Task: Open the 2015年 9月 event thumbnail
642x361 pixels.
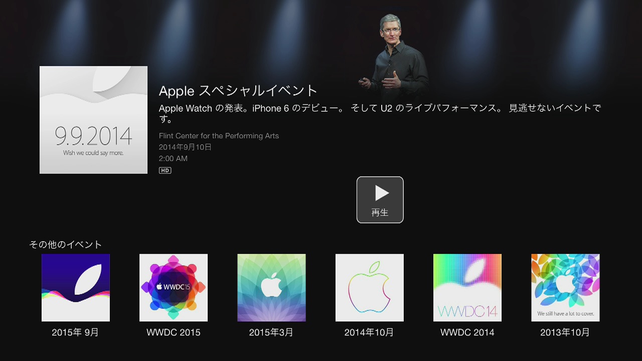Action: point(76,288)
